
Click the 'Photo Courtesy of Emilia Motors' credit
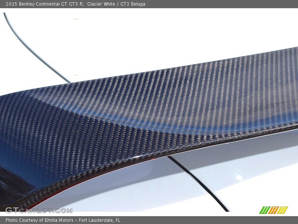pyautogui.click(x=39, y=220)
